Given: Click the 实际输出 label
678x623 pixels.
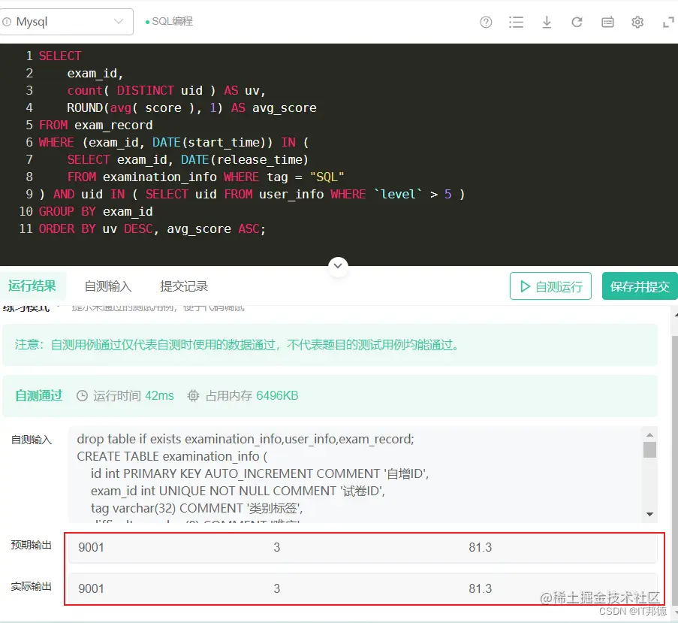Looking at the screenshot, I should [x=31, y=586].
